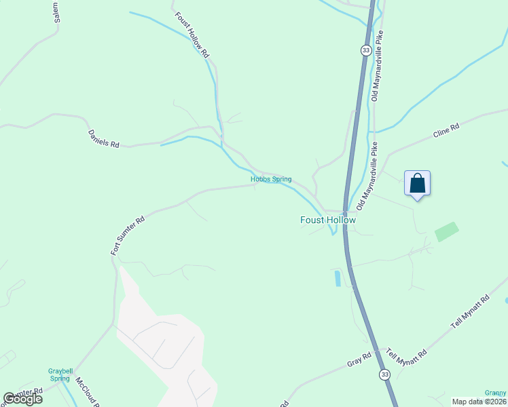
Task: Click the Graybell Spring label
Action: click(60, 374)
